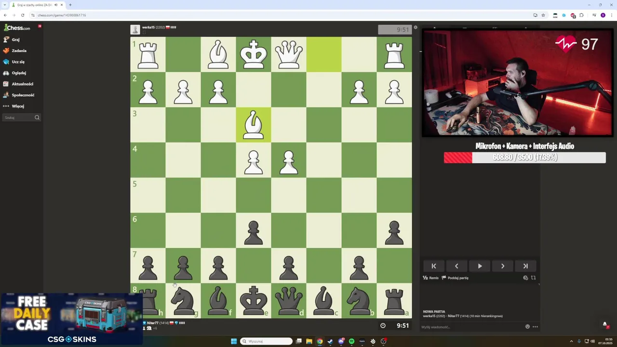The width and height of the screenshot is (617, 347).
Task: Select the black knight on the b-file
Action: point(359,301)
